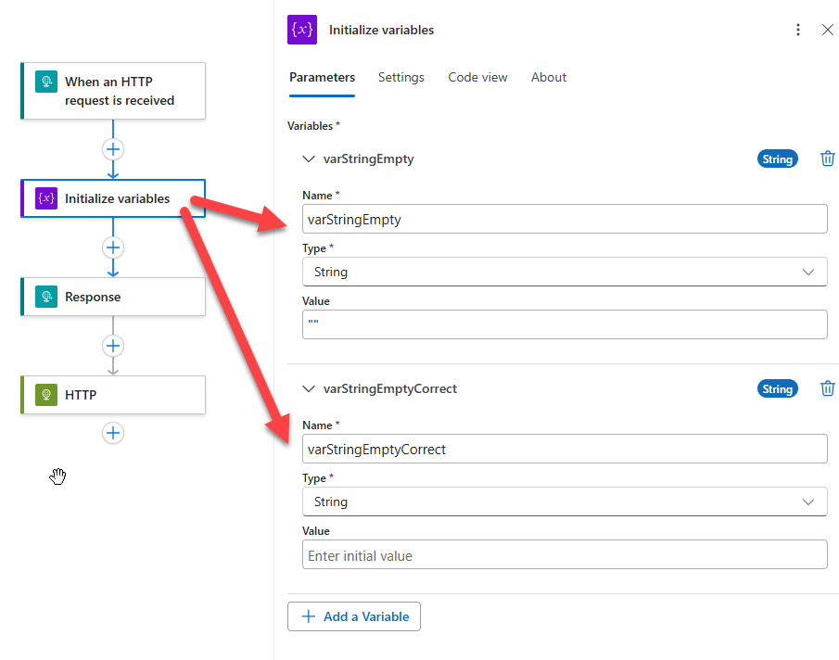Insert action after Initialize variables node

(x=113, y=247)
